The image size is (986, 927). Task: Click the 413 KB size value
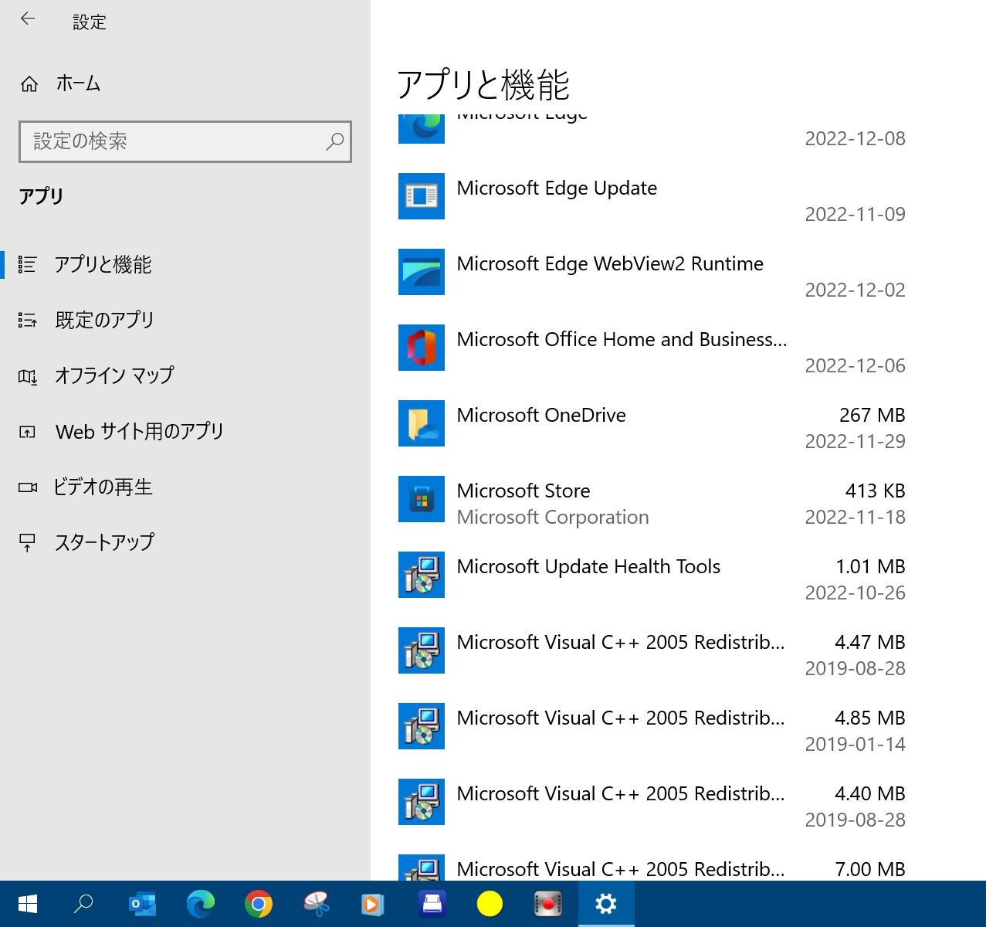[x=875, y=491]
